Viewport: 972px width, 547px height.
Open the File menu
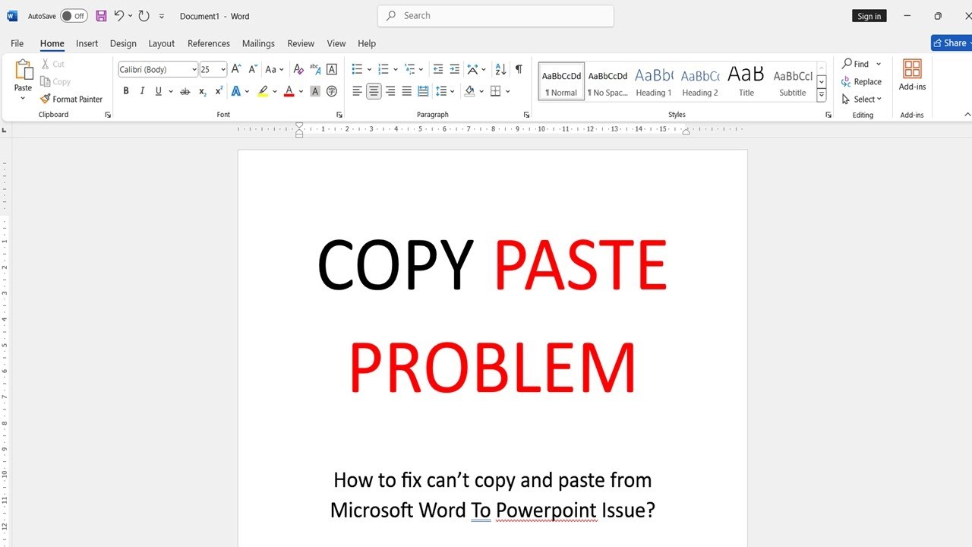click(x=17, y=43)
